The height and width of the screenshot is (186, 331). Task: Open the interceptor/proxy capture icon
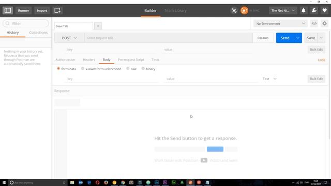pos(234,10)
